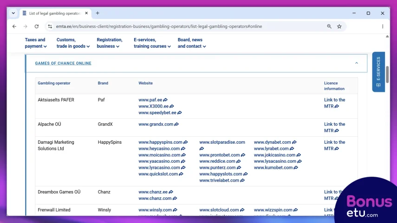Go back to previous page
Viewport: 397px width, 223px height.
point(14,26)
